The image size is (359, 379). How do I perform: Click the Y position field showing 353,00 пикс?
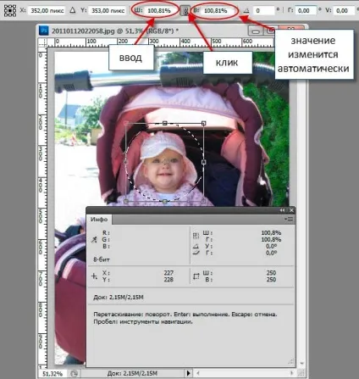click(x=108, y=11)
